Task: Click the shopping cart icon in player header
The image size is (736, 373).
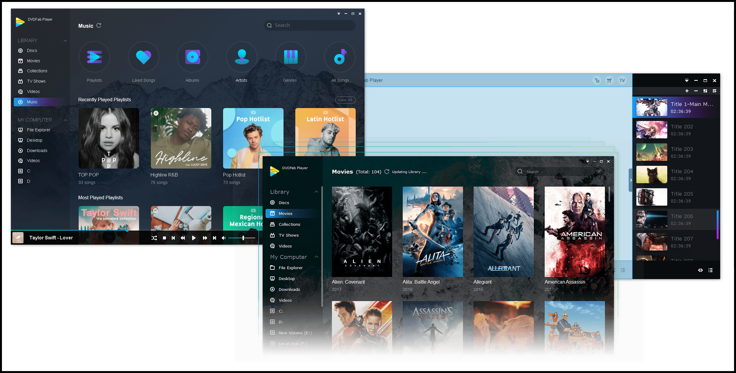Action: pyautogui.click(x=609, y=80)
